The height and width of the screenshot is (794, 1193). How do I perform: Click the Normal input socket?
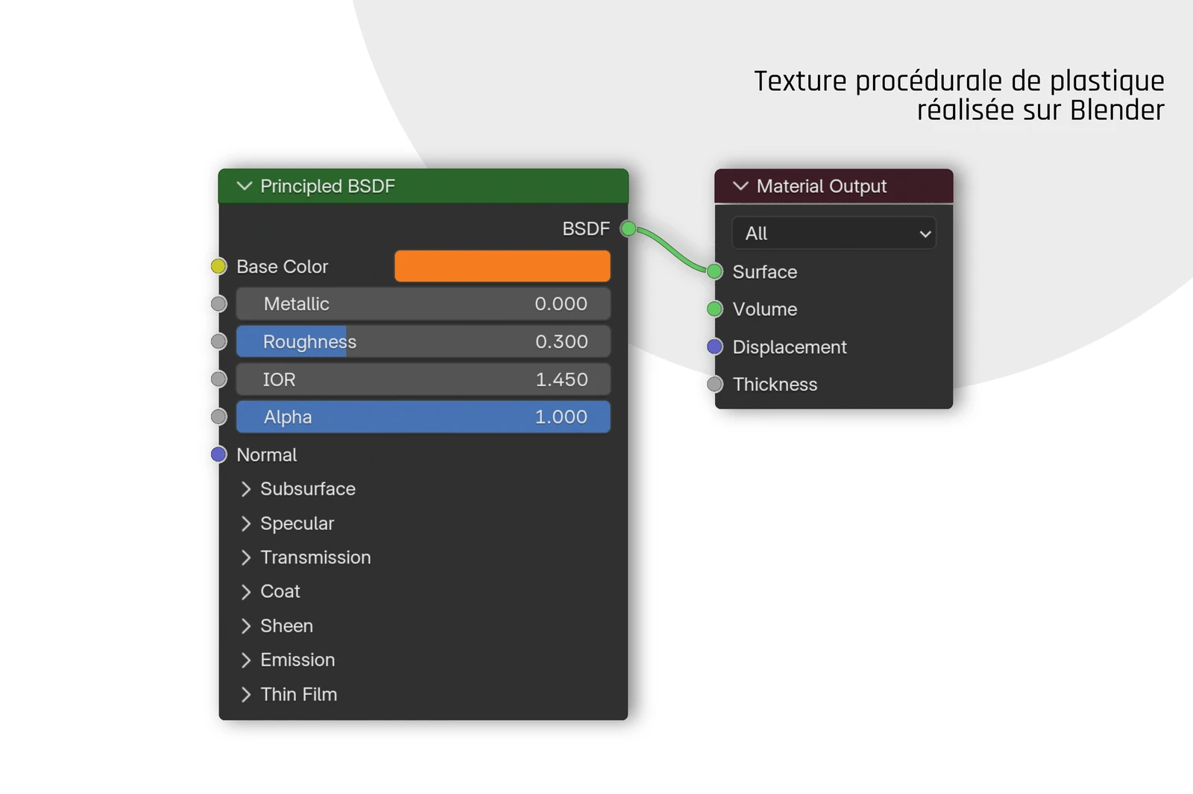coord(218,455)
